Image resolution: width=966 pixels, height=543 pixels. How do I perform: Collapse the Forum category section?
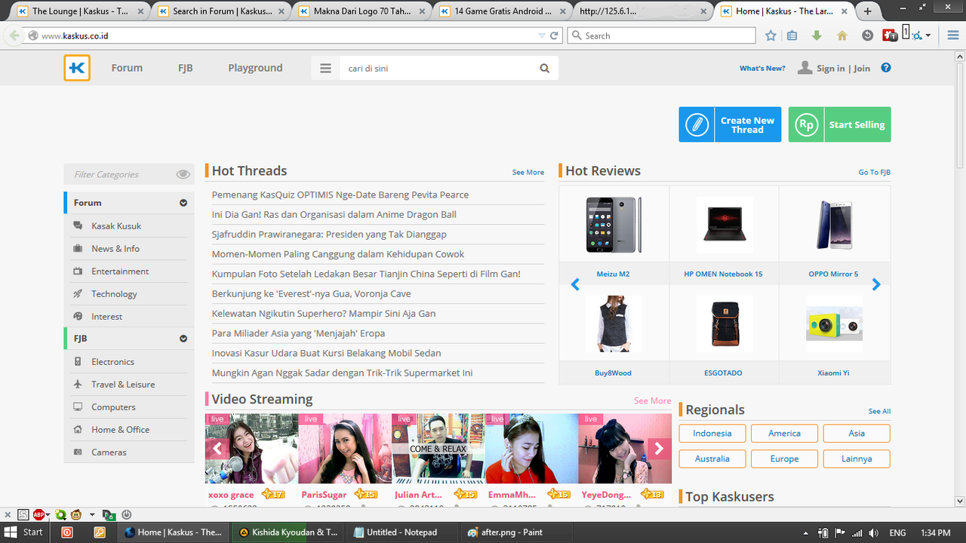click(x=183, y=203)
